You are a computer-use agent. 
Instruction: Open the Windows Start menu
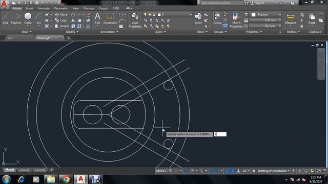[x=7, y=179]
